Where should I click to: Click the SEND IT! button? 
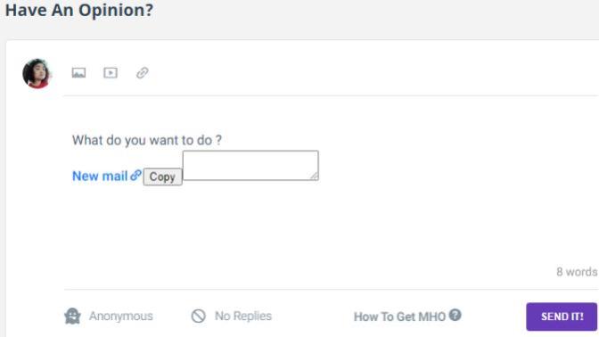(562, 316)
